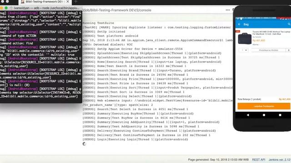The height and width of the screenshot is (163, 291).
Task: Tap the back arrow in the Bag screen
Action: click(239, 24)
